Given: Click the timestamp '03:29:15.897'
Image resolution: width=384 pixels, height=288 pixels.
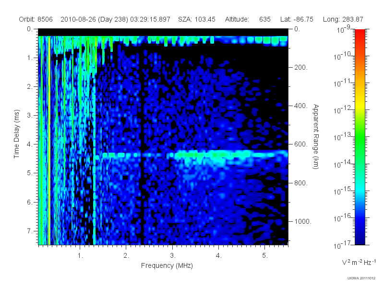Looking at the screenshot, I should coord(150,19).
